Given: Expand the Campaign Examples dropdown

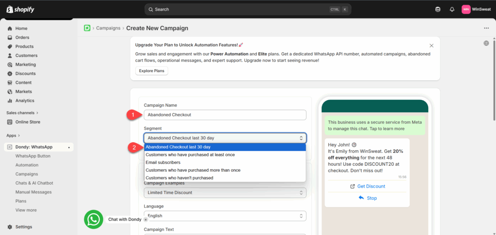Looking at the screenshot, I should (225, 192).
